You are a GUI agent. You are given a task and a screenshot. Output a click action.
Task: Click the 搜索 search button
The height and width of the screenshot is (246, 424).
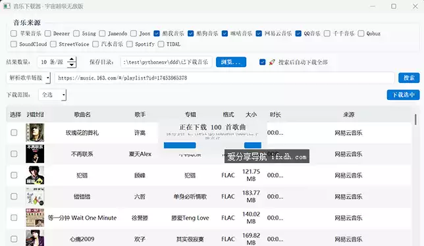tap(409, 78)
